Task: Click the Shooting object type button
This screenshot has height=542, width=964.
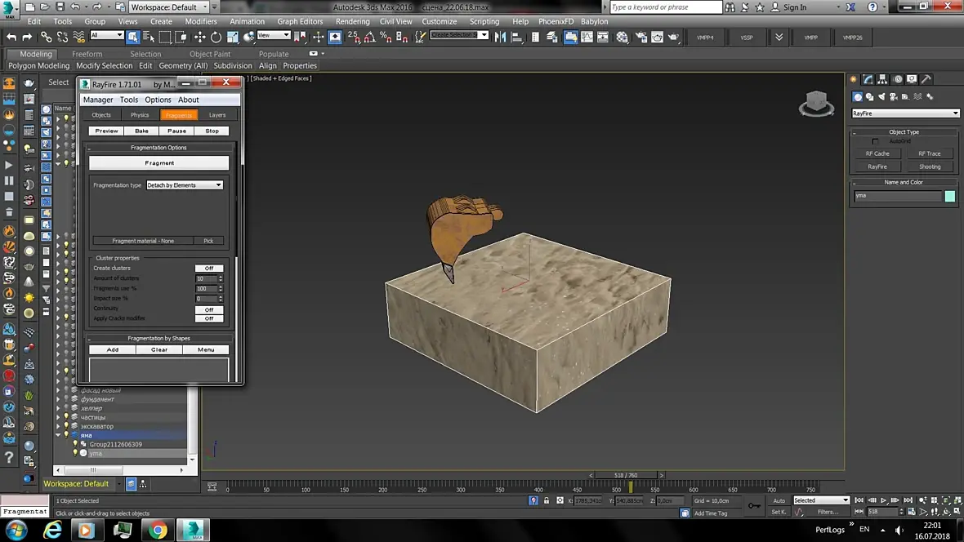Action: [930, 167]
